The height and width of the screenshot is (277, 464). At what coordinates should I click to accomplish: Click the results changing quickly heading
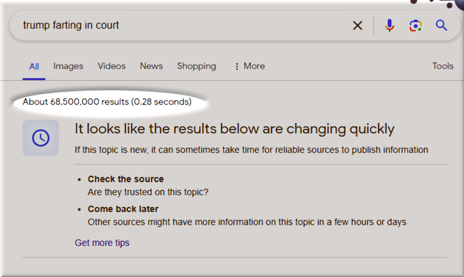pyautogui.click(x=234, y=129)
